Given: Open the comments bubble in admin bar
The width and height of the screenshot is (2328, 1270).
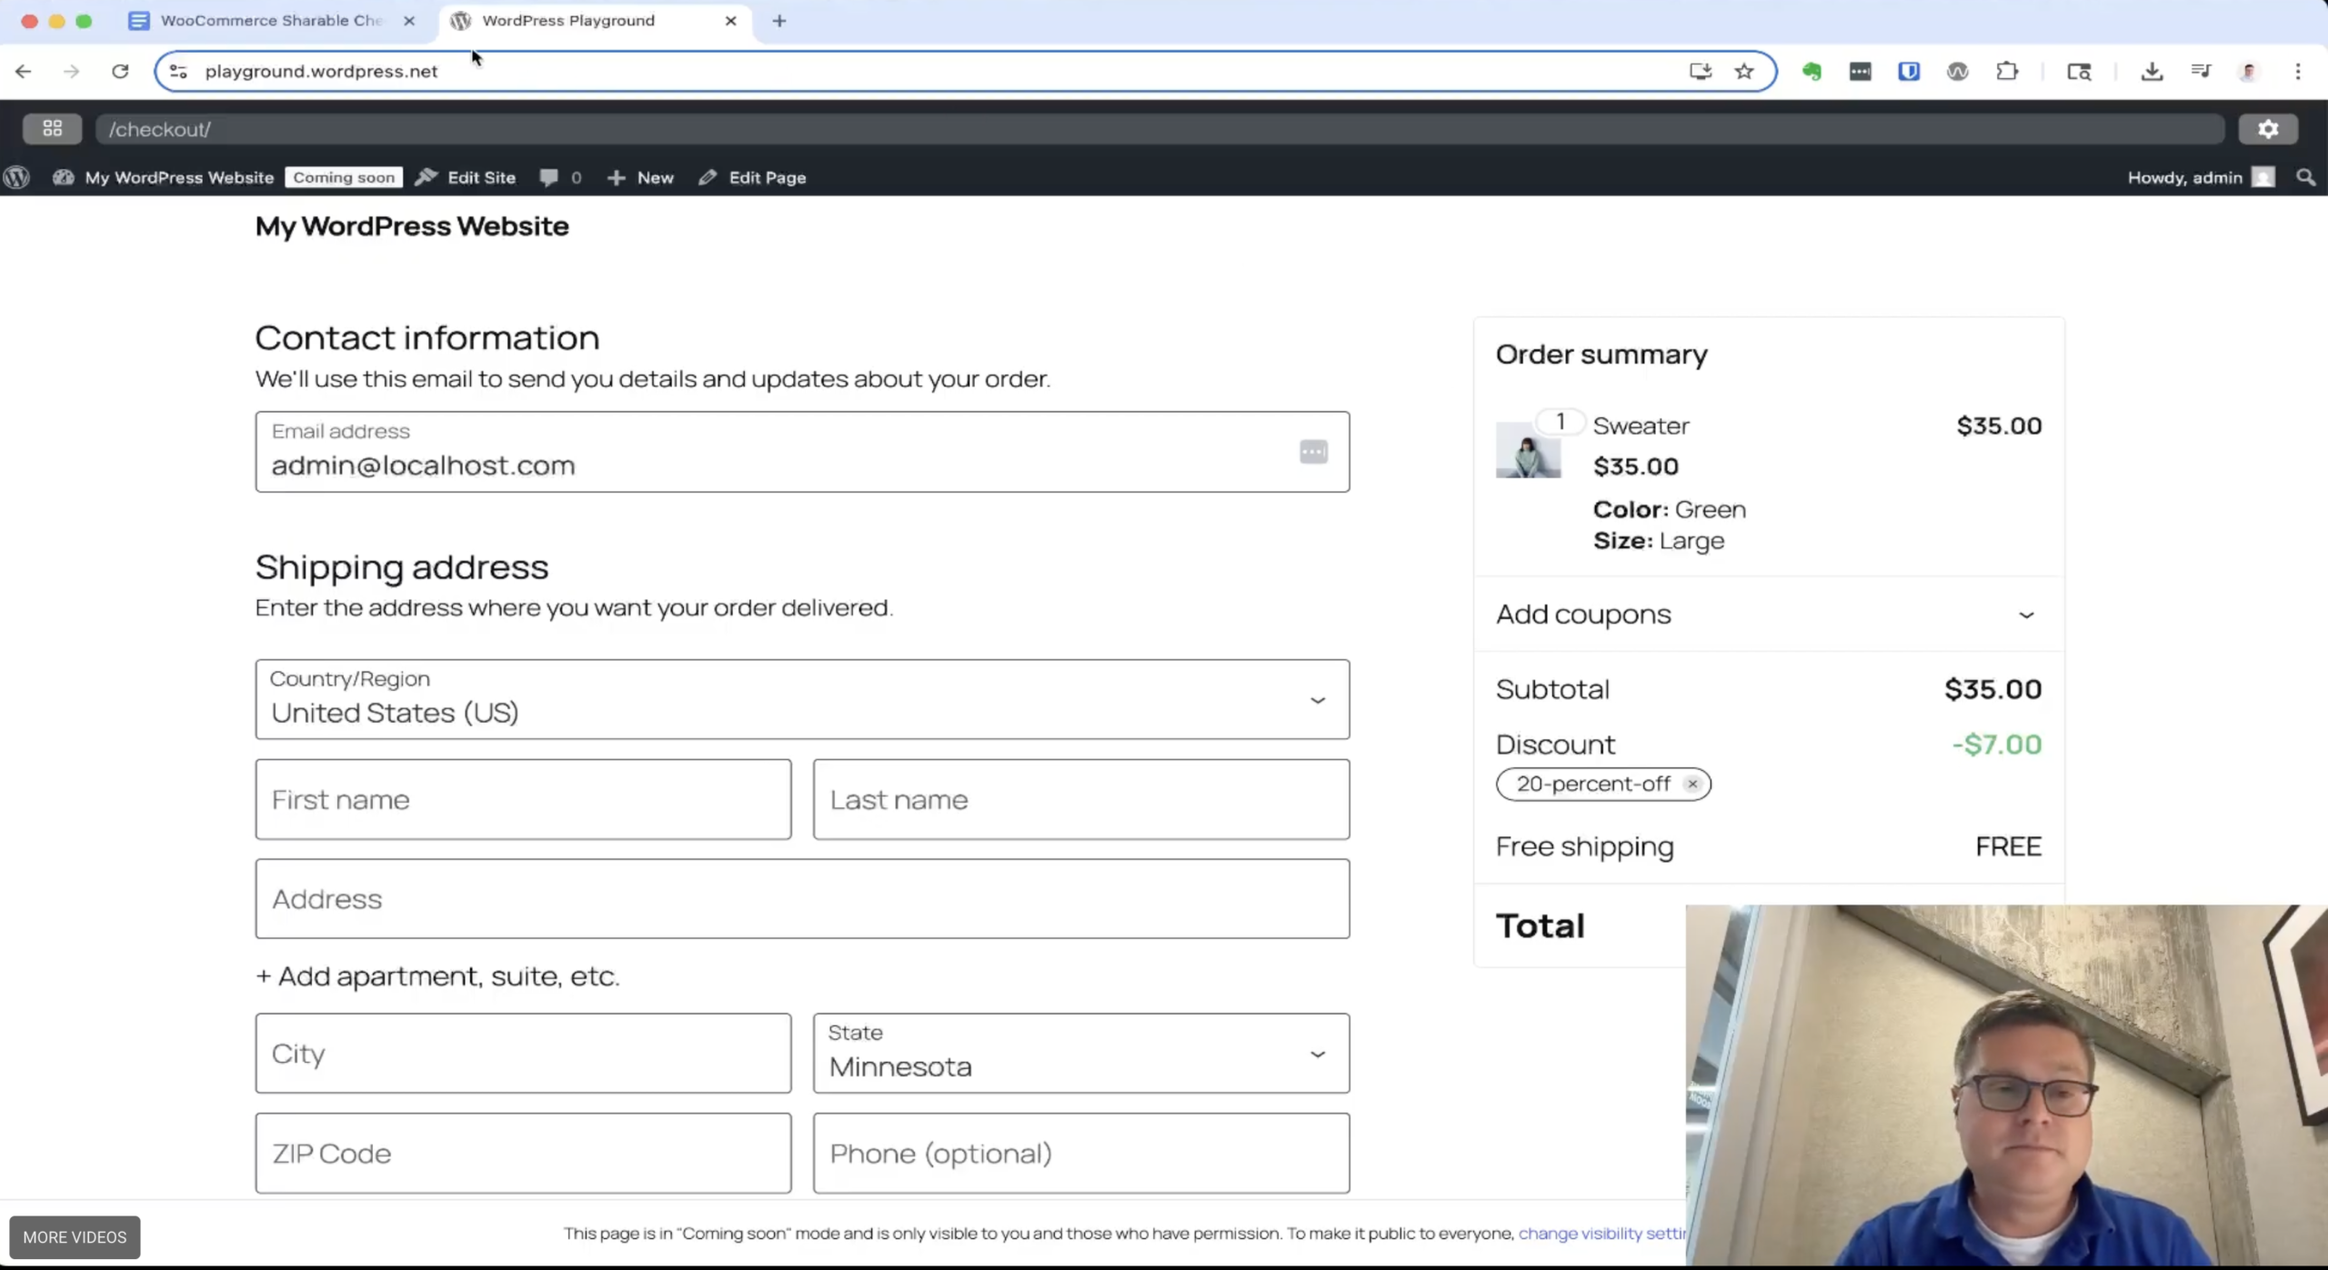Looking at the screenshot, I should (560, 177).
